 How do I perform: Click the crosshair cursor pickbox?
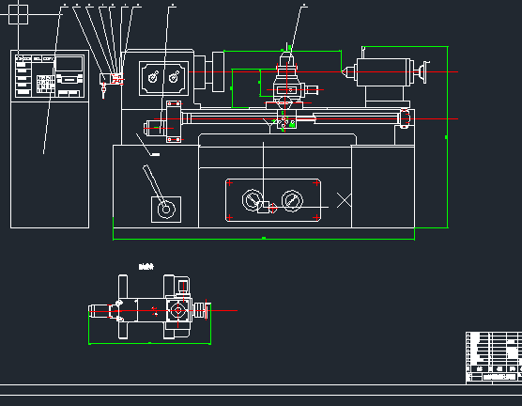click(x=18, y=14)
